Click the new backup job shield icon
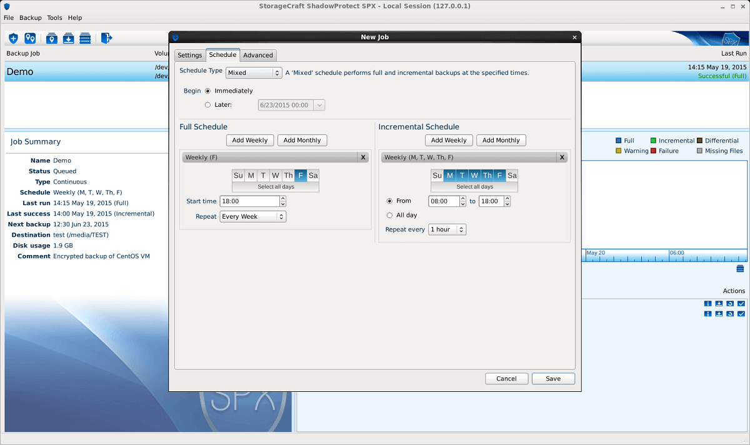Screen dimensions: 750x445 tap(13, 39)
